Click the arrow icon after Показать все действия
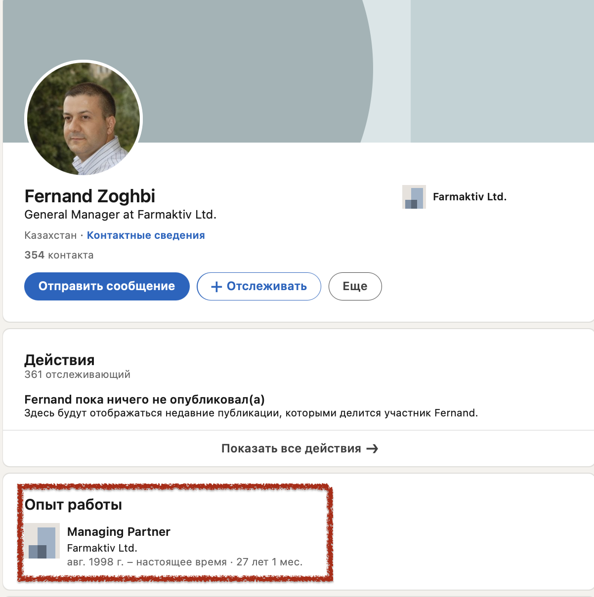 372,448
